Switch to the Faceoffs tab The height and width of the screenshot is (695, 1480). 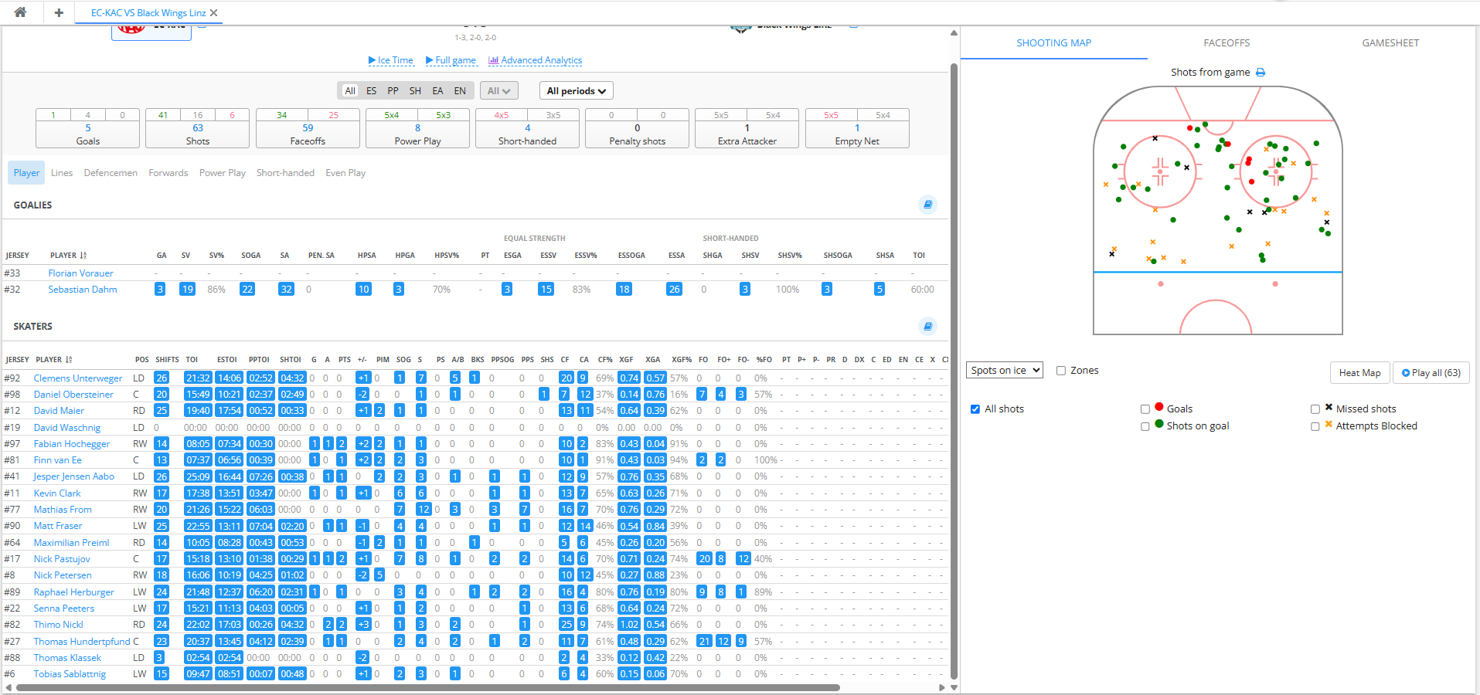(1227, 43)
